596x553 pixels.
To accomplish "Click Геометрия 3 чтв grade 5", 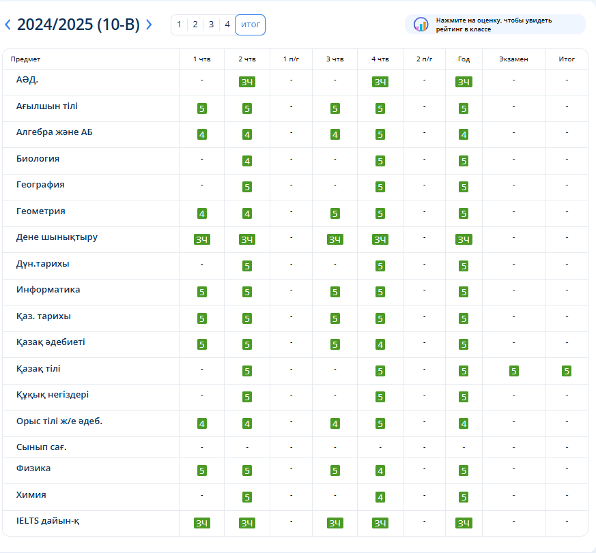I will (335, 213).
